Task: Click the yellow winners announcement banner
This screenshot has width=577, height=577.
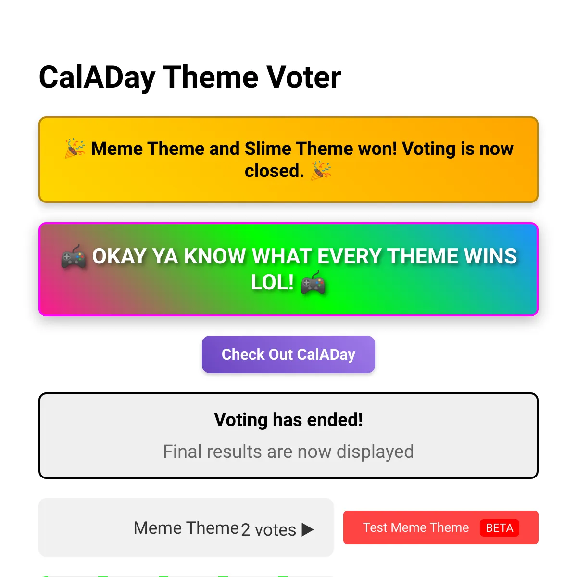Action: click(x=288, y=160)
